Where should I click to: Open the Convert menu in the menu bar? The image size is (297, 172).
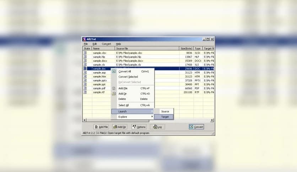point(106,44)
